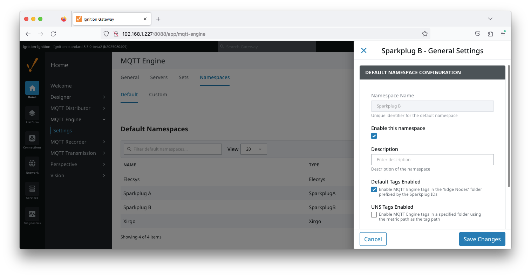Open the tracking protection shield icon
This screenshot has width=531, height=277.
[106, 34]
